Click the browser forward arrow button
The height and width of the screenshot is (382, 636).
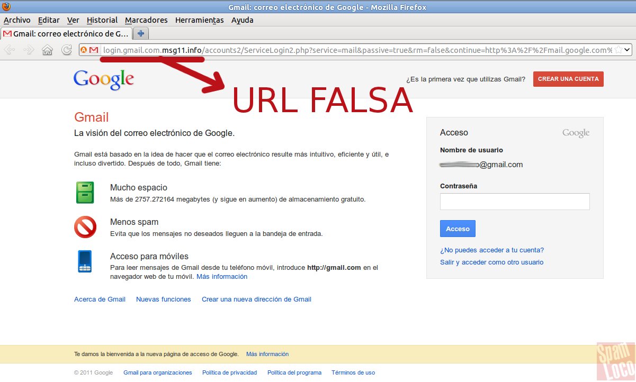pos(29,50)
